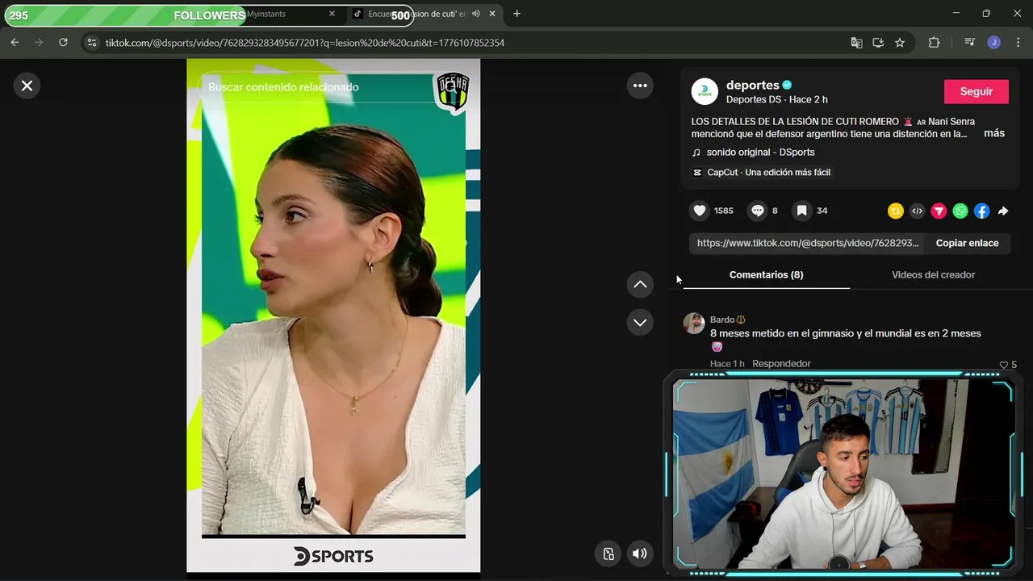The image size is (1033, 581).
Task: Reply to Bardo's comment via Responder
Action: click(781, 364)
